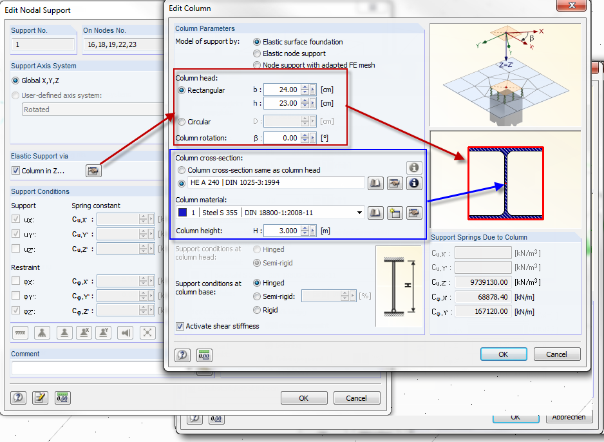604x442 pixels.
Task: Click the delete support conditions X icon
Action: pos(148,332)
